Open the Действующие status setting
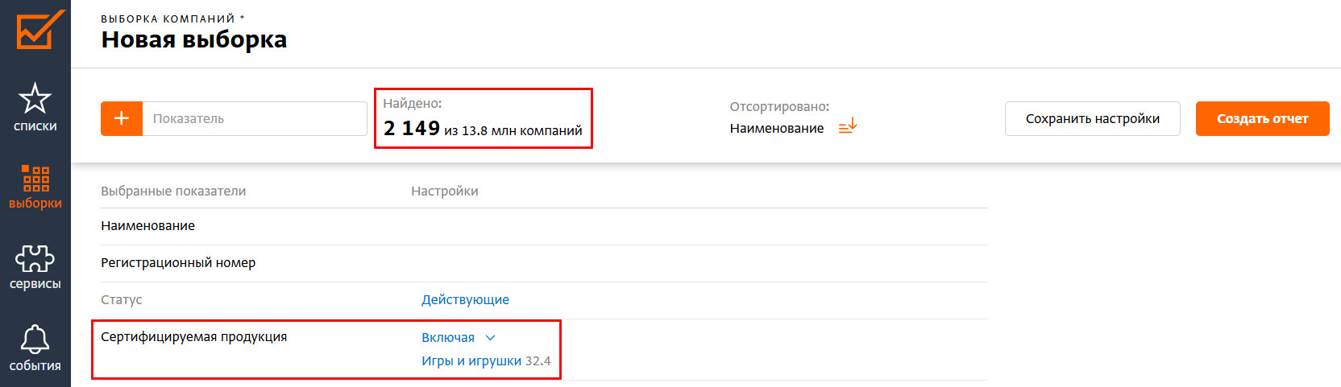Viewport: 1341px width, 387px height. tap(465, 300)
